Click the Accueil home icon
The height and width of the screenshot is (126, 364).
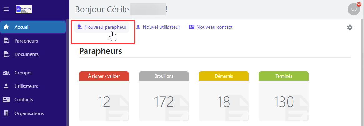pos(6,27)
